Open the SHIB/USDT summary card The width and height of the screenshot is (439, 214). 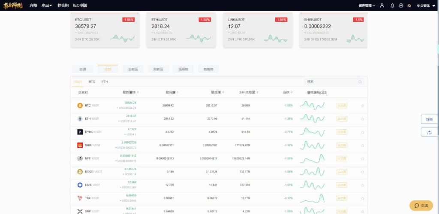click(333, 30)
